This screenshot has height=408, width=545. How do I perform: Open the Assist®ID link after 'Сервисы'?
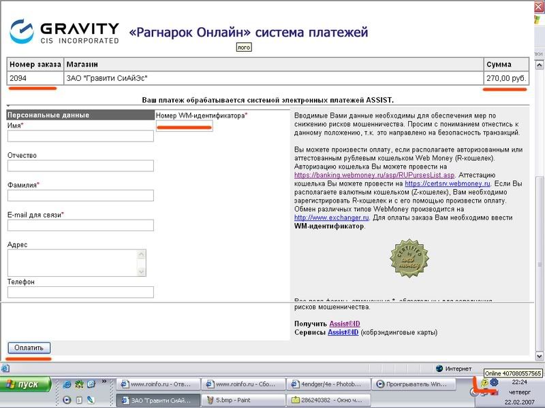[x=343, y=333]
